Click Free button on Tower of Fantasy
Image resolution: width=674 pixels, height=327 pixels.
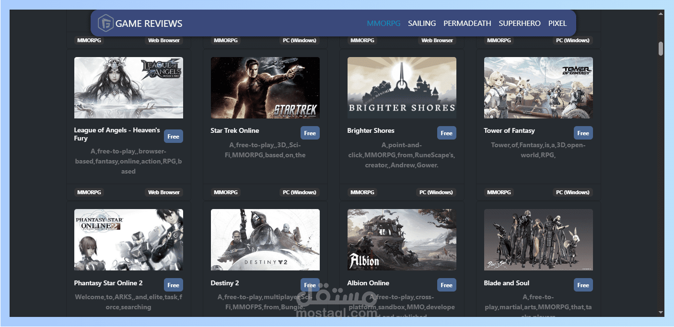click(583, 133)
